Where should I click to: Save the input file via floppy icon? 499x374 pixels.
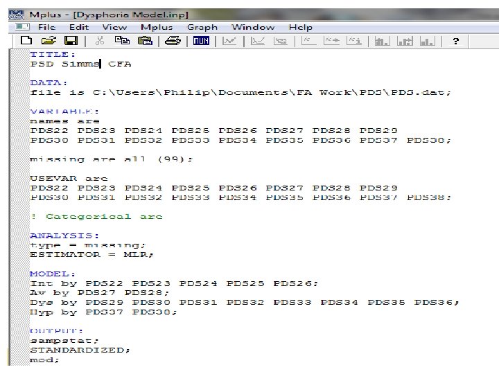coord(71,40)
